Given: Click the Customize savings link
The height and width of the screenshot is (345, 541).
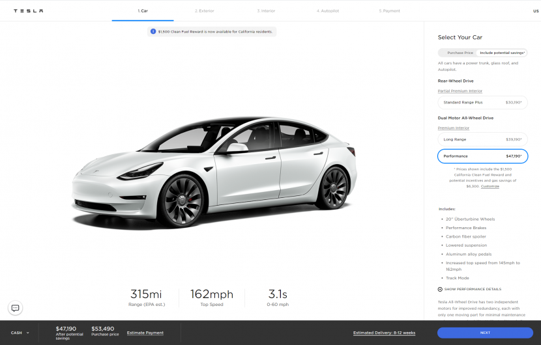Looking at the screenshot, I should click(490, 186).
